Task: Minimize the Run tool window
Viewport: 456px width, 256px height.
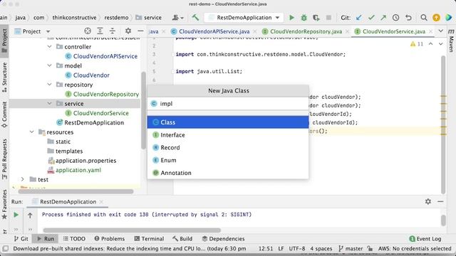Action: click(x=440, y=201)
